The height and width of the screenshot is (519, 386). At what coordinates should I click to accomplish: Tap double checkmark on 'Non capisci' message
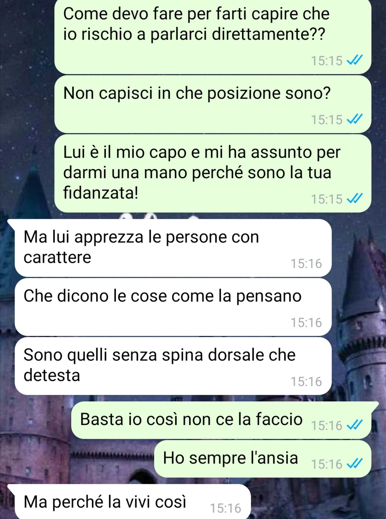pos(355,119)
